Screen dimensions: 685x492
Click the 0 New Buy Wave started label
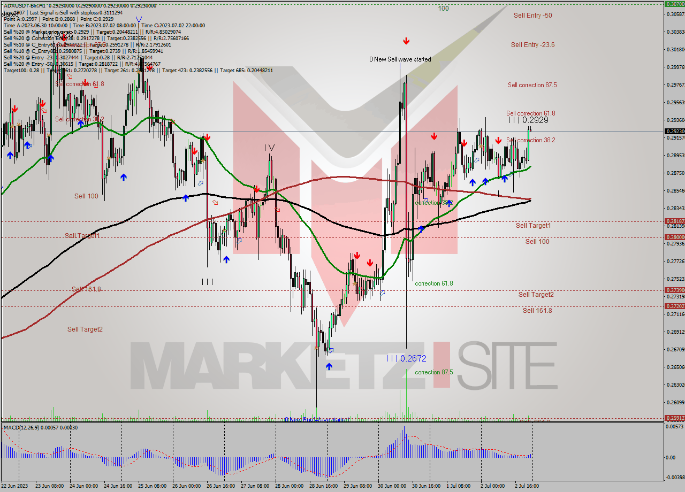point(317,420)
